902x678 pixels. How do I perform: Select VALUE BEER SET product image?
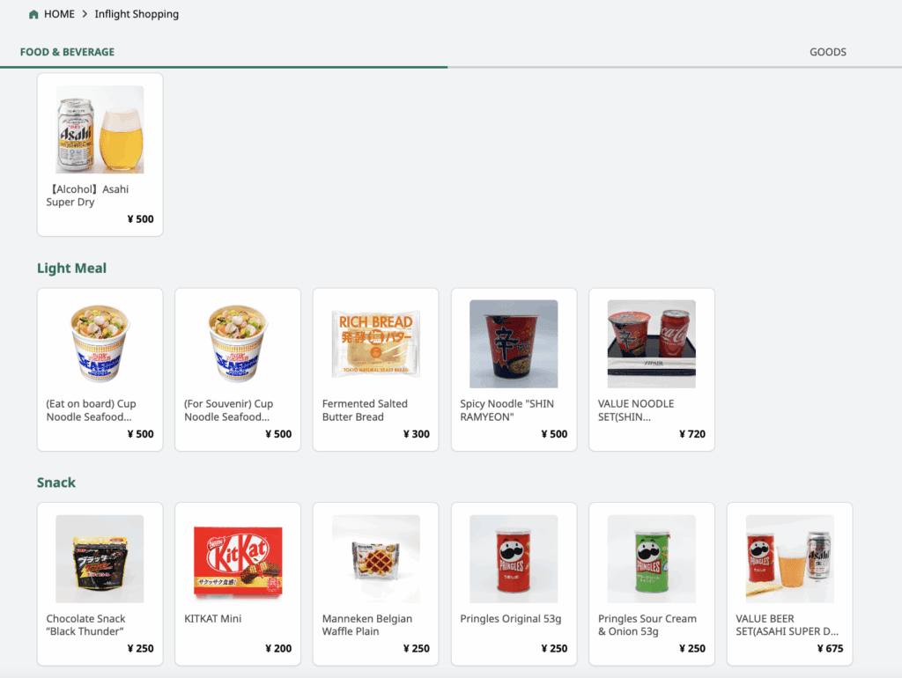[789, 558]
